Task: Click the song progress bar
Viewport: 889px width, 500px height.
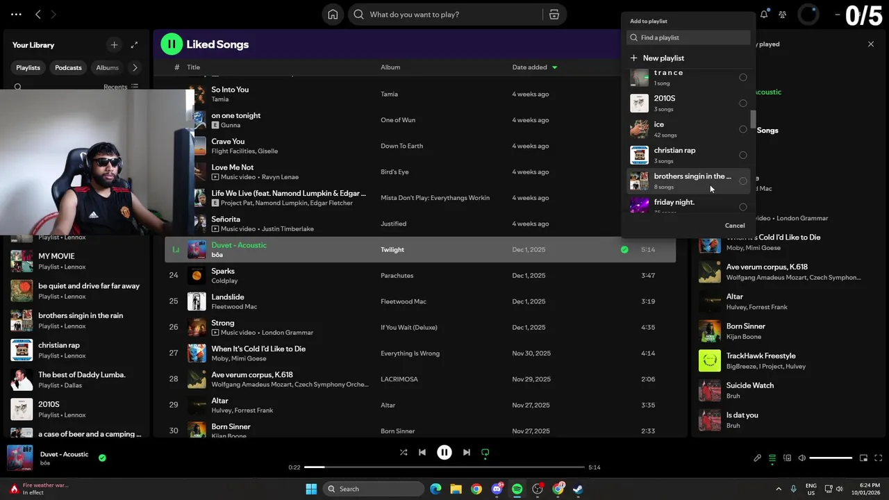Action: click(x=444, y=467)
